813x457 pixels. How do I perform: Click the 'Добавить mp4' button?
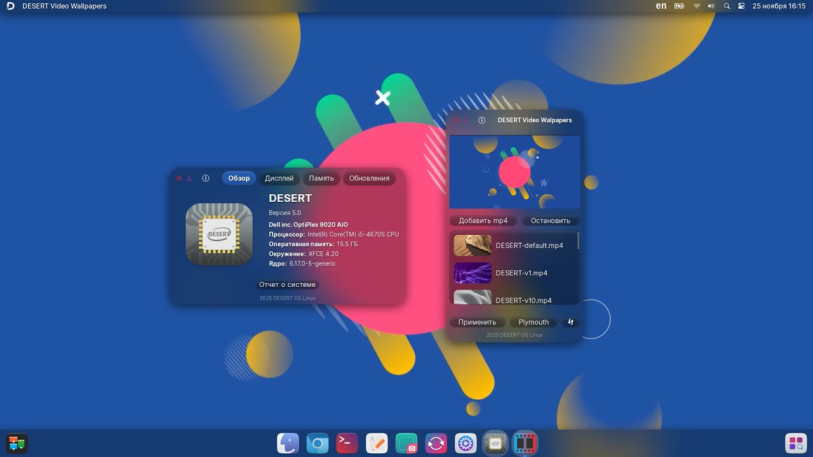click(483, 221)
